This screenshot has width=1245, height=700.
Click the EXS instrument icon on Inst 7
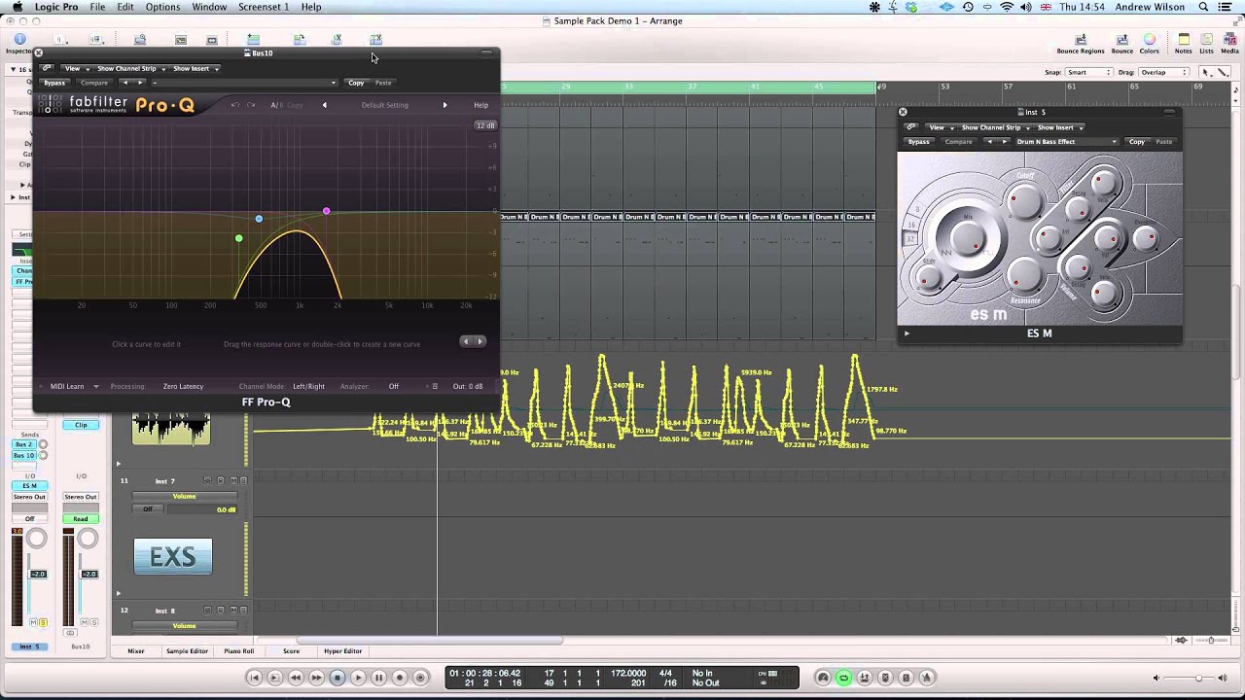(x=172, y=556)
